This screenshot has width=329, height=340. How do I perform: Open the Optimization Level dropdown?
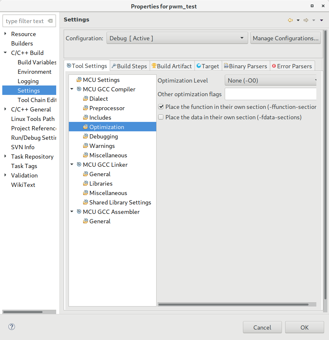(271, 80)
